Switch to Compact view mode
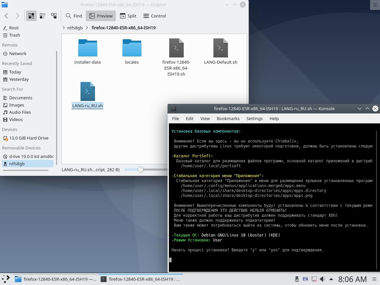 pyautogui.click(x=43, y=16)
